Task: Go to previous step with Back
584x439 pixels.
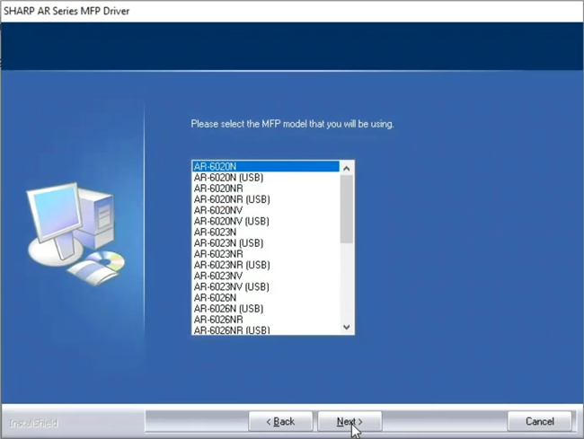Action: pos(279,421)
